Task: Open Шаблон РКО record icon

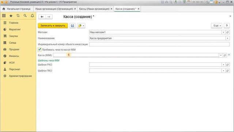Action: tap(227, 65)
